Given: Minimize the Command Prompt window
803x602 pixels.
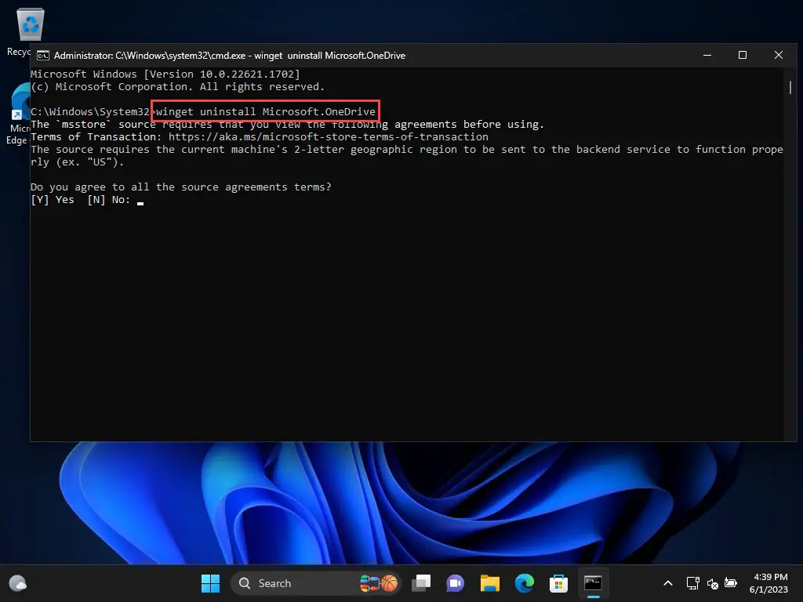Looking at the screenshot, I should pyautogui.click(x=707, y=56).
